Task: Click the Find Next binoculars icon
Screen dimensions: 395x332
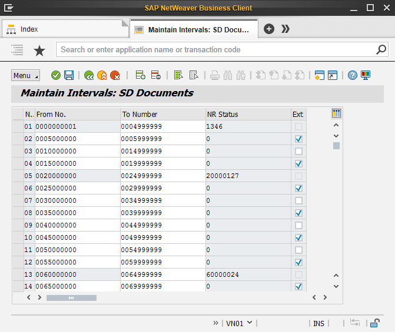Action: click(241, 75)
